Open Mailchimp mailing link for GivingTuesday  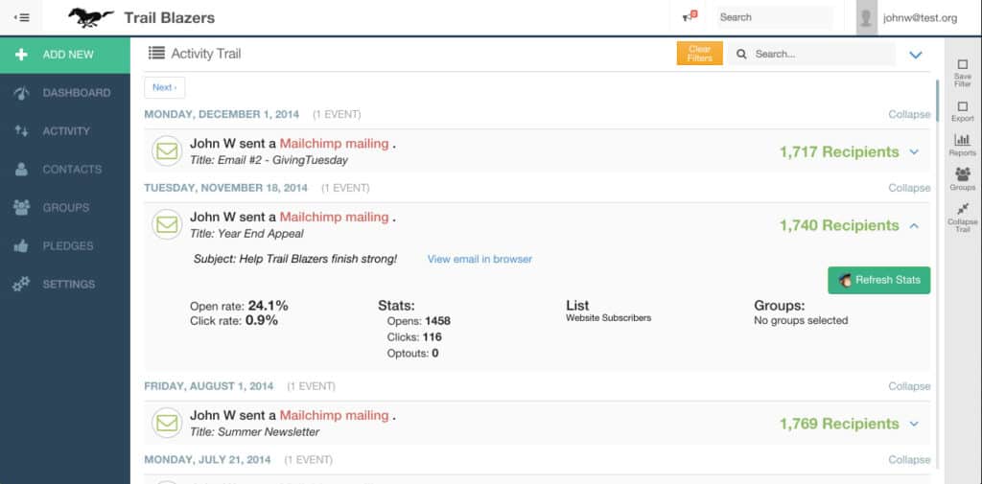click(x=334, y=144)
